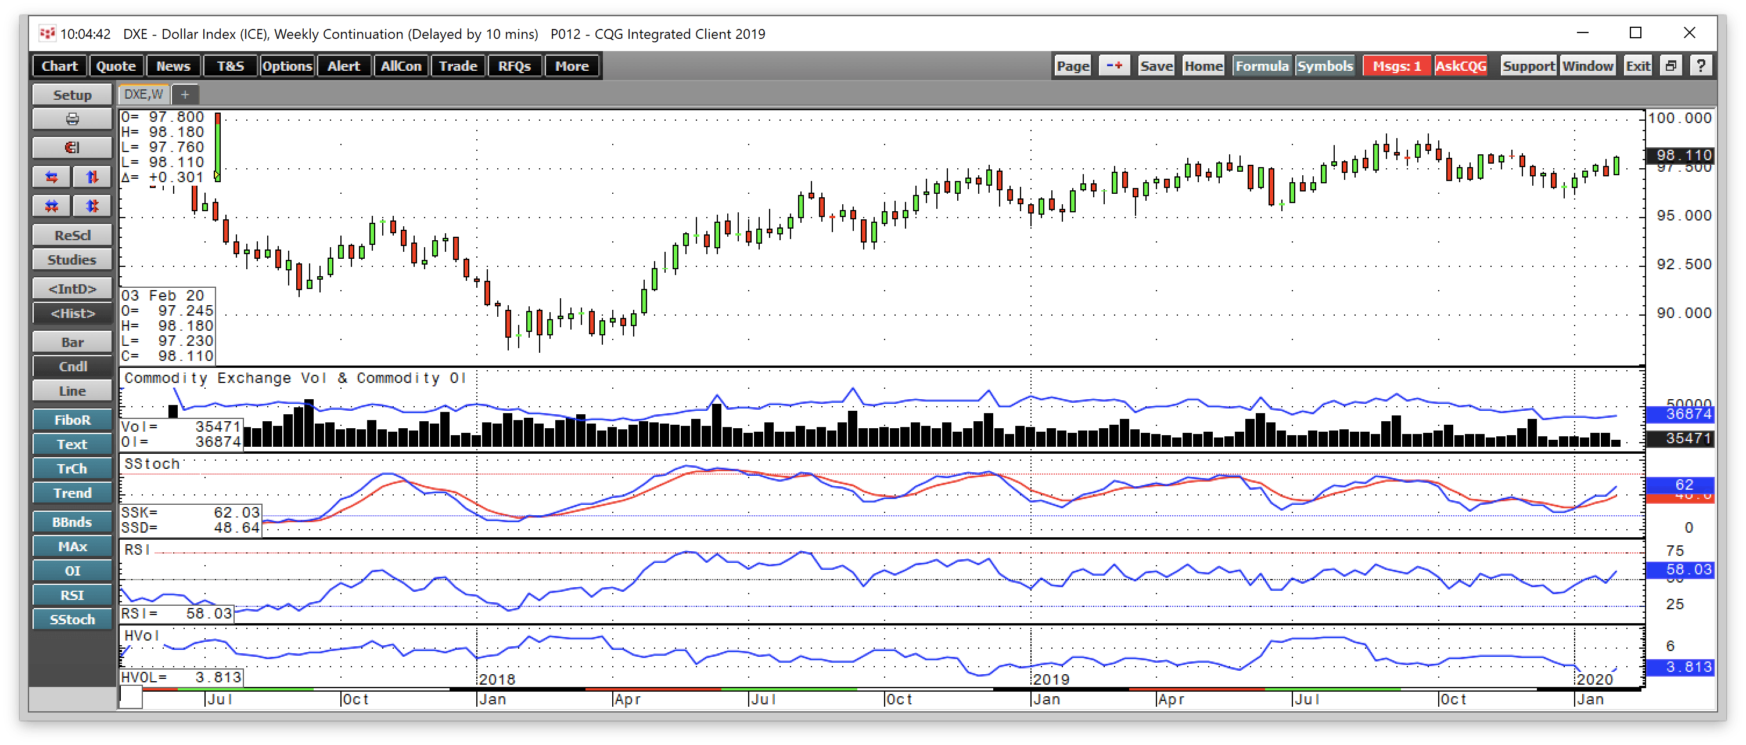Open the News menu
The image size is (1746, 745).
pos(173,66)
